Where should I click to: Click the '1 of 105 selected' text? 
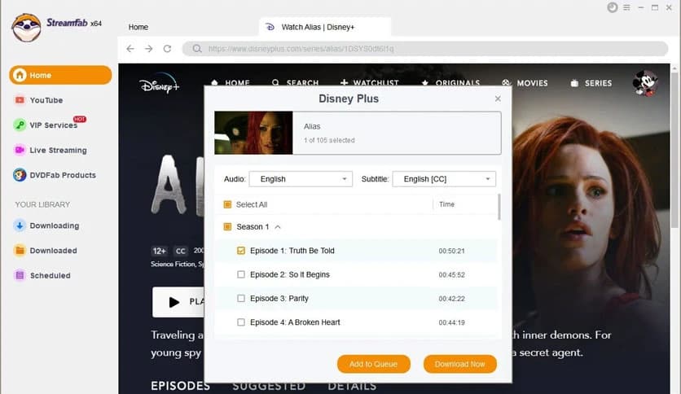click(329, 140)
